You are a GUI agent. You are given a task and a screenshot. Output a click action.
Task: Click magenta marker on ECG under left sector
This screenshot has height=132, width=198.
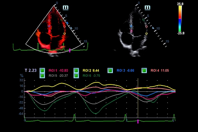click(70, 50)
